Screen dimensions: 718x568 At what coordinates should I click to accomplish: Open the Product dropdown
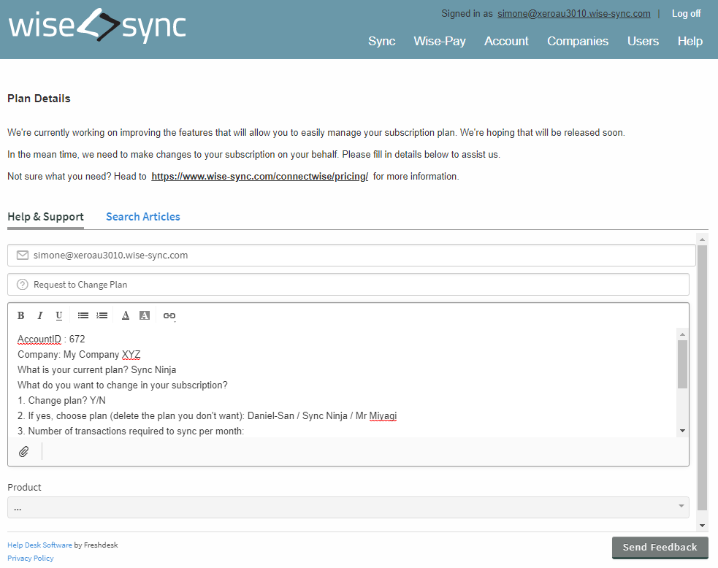click(x=348, y=507)
